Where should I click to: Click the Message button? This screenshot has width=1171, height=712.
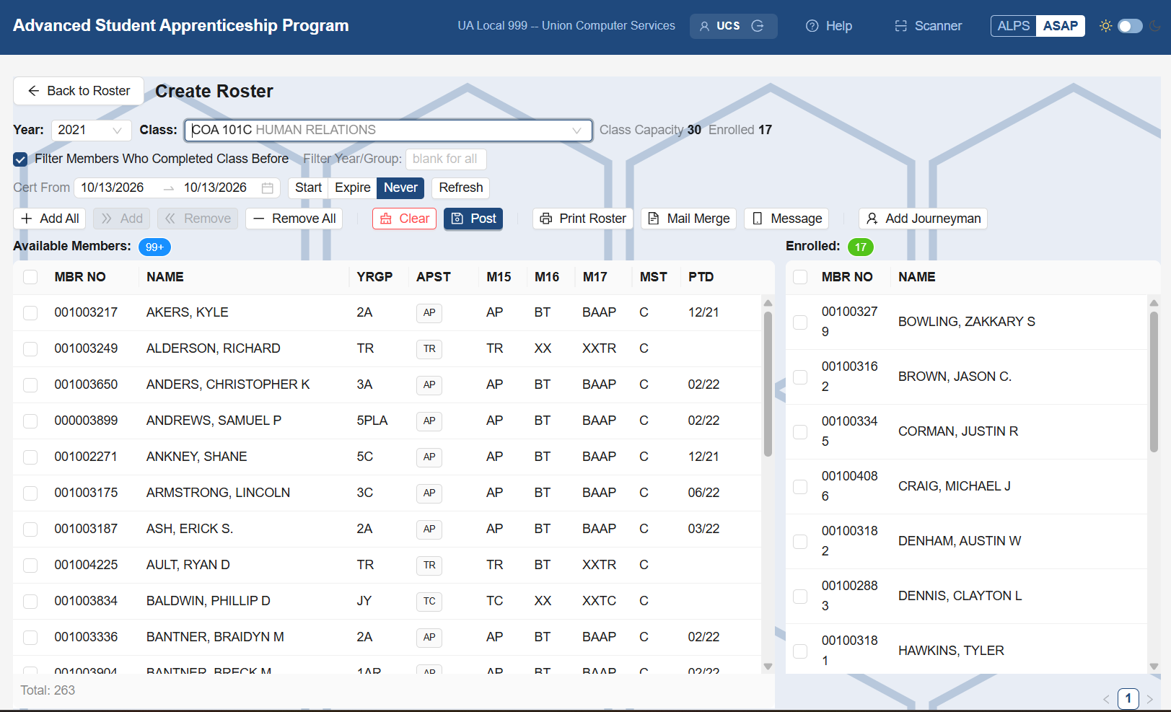[786, 219]
